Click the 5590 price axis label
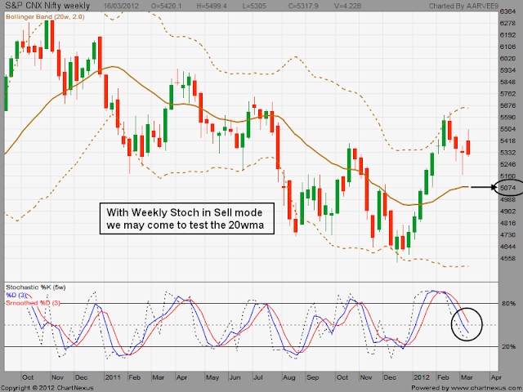The image size is (523, 392). coord(507,118)
